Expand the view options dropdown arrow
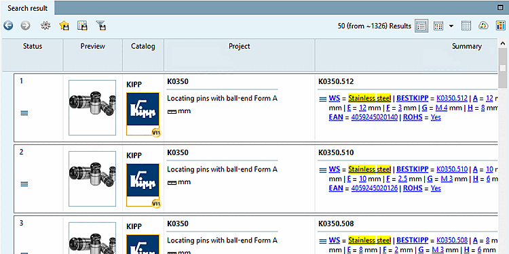Viewport: 509px width, 254px height. (451, 26)
